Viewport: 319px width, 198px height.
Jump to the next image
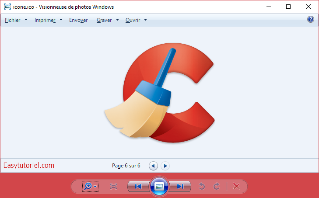click(180, 186)
